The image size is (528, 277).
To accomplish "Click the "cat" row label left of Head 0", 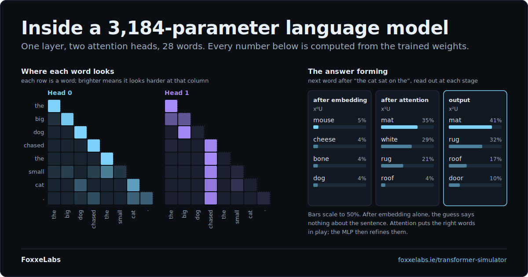I will 40,185.
